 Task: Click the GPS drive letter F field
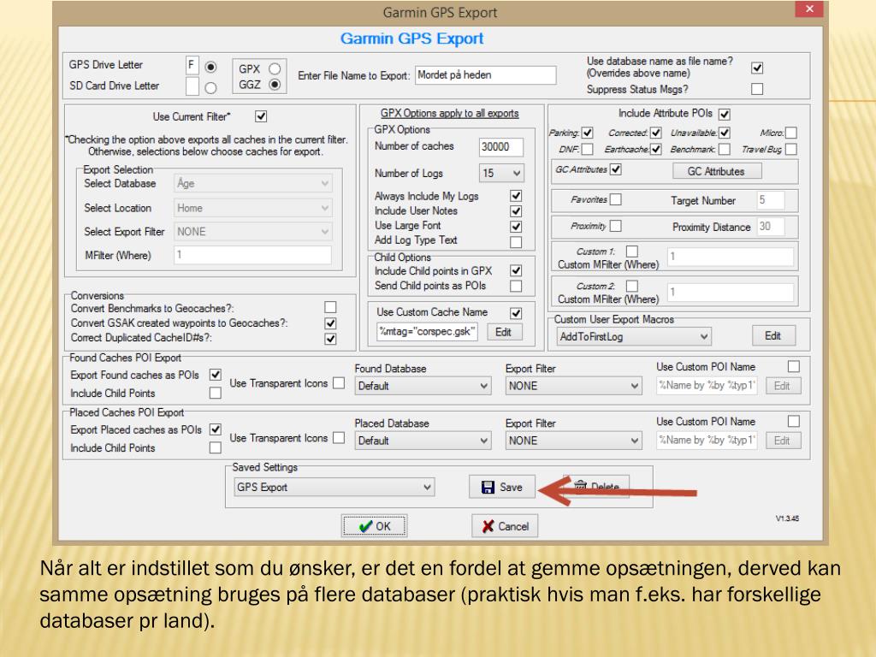(192, 65)
